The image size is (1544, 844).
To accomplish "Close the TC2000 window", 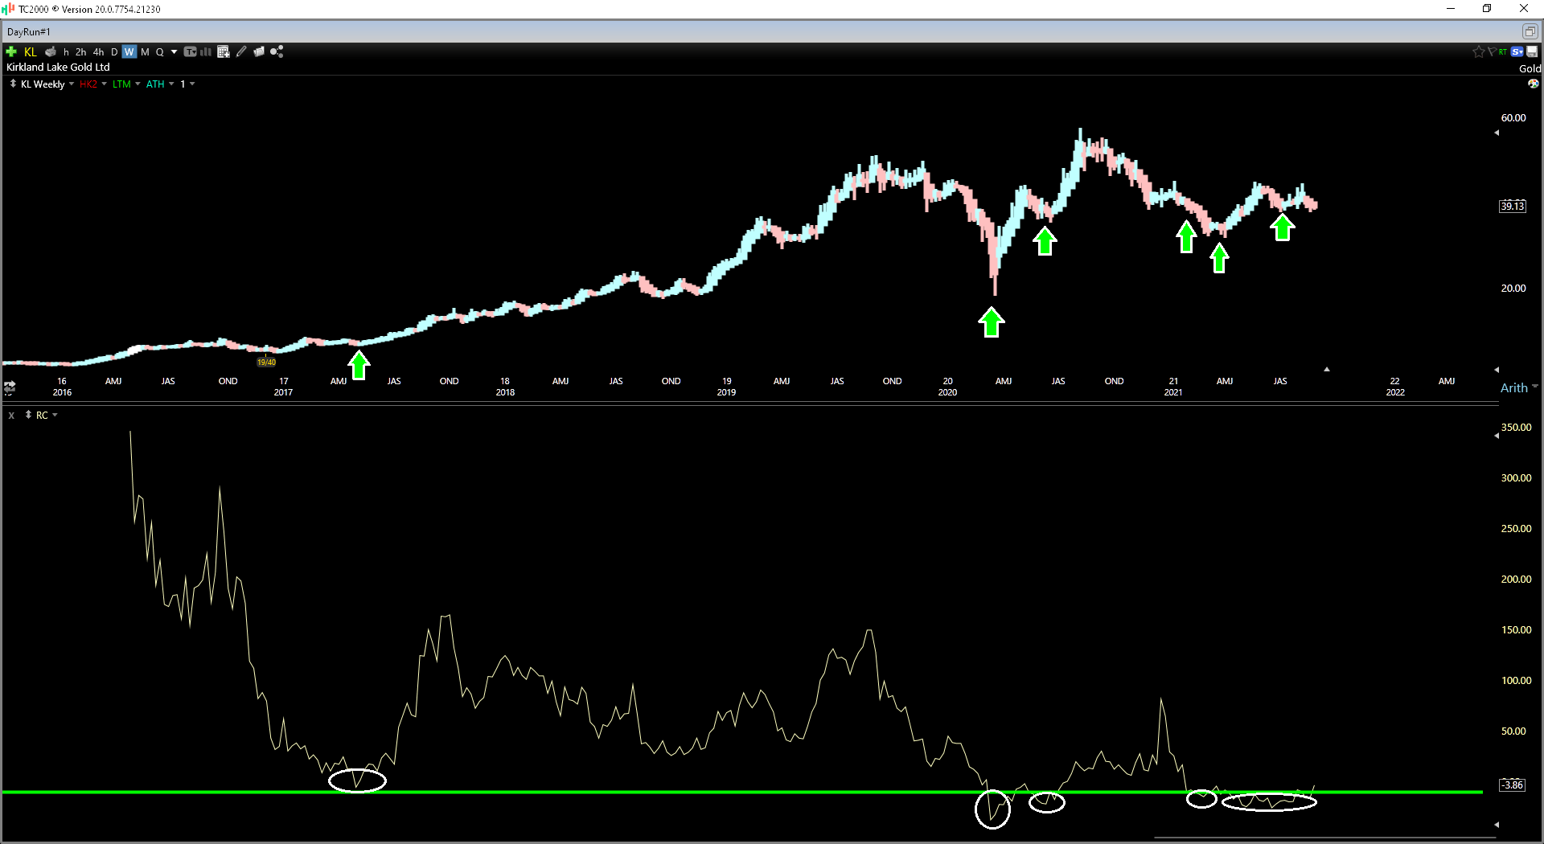I will [x=1524, y=9].
